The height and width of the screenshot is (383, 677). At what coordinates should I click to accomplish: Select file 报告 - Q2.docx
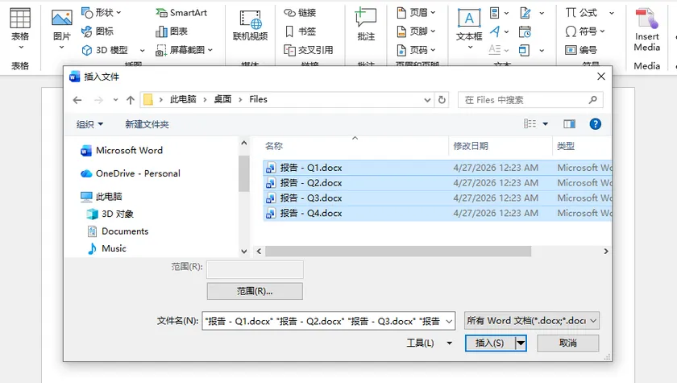(438, 183)
